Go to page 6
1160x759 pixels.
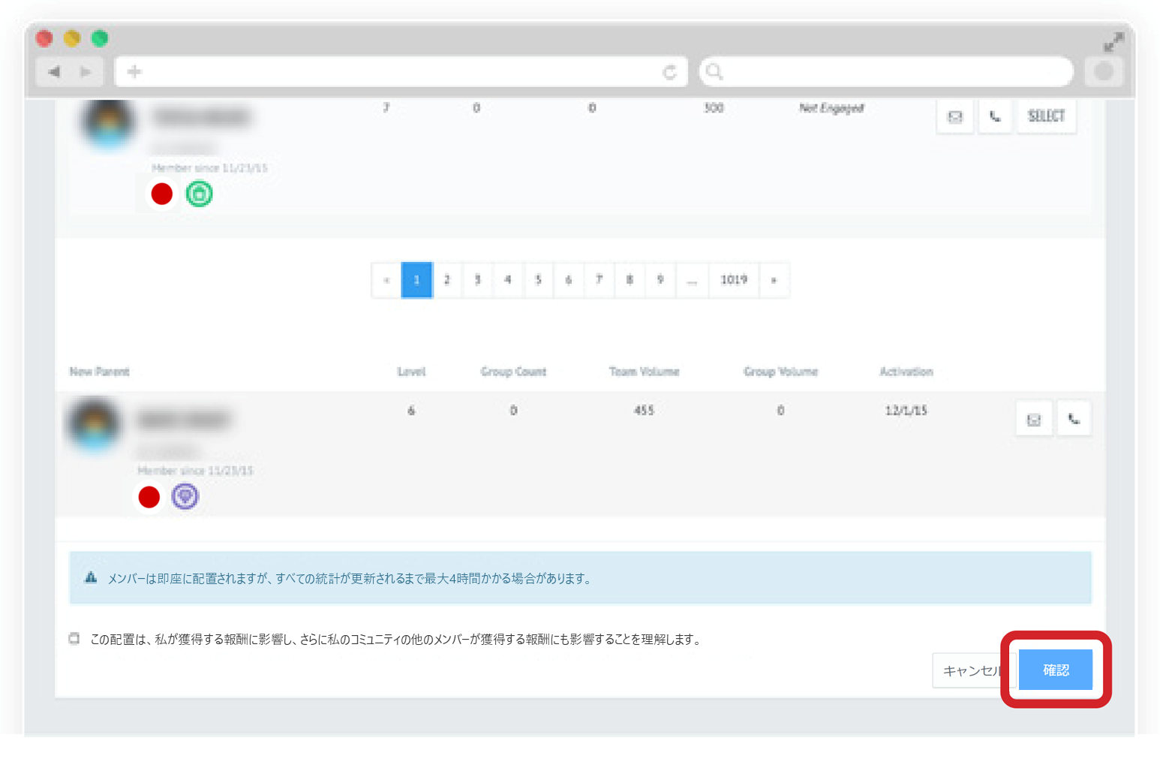coord(569,280)
